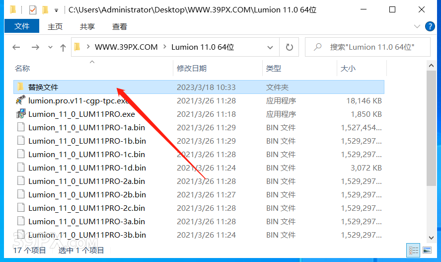Select the LUM11PRO-2a.bin file icon
The width and height of the screenshot is (441, 262).
[x=21, y=180]
